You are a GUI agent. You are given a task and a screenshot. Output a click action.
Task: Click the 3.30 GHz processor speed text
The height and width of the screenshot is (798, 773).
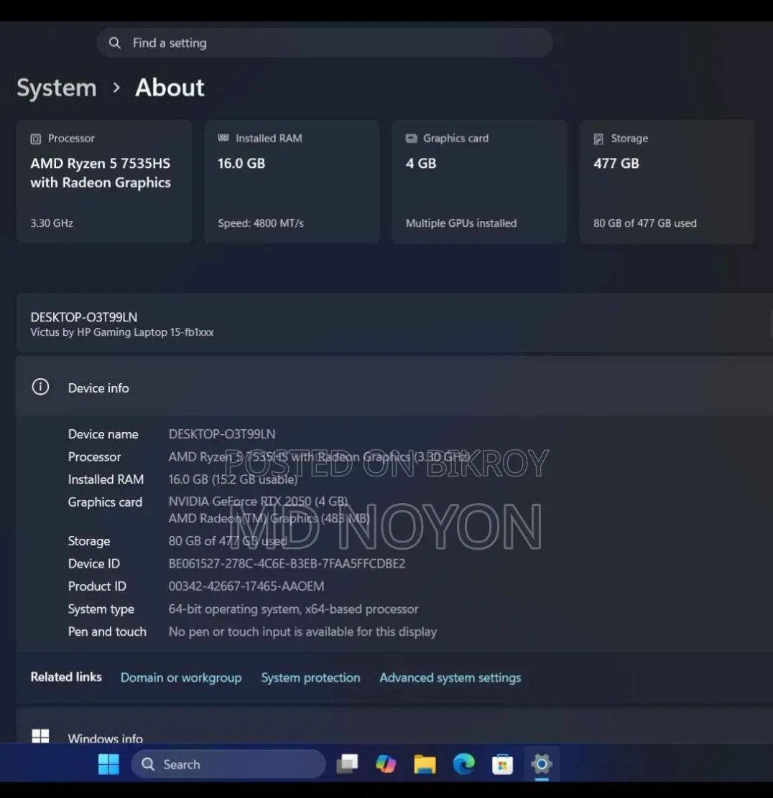tap(52, 223)
